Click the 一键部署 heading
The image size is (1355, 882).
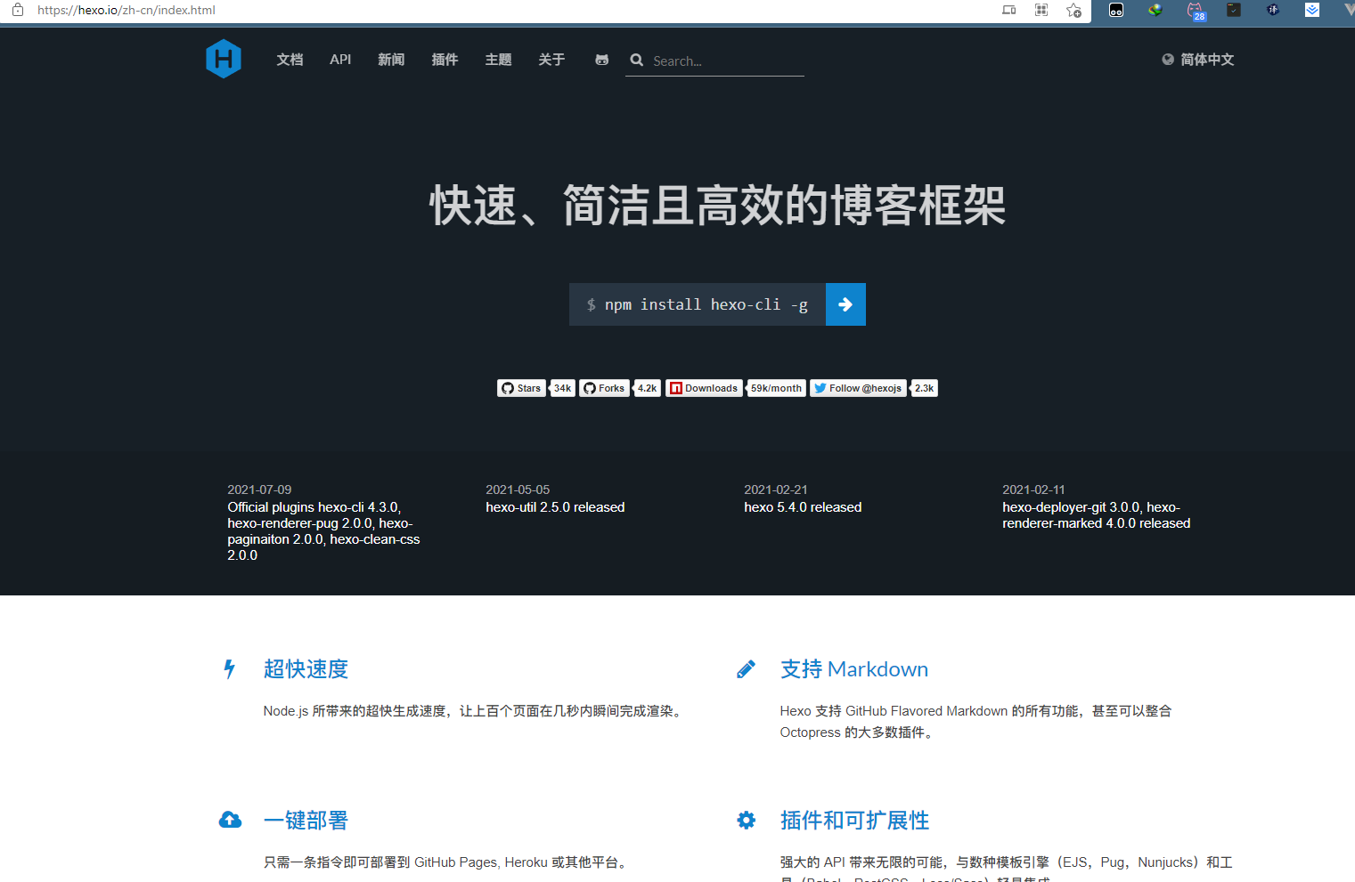point(306,821)
